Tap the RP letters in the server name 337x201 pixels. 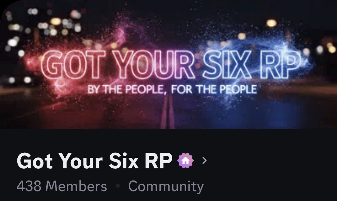pyautogui.click(x=159, y=161)
